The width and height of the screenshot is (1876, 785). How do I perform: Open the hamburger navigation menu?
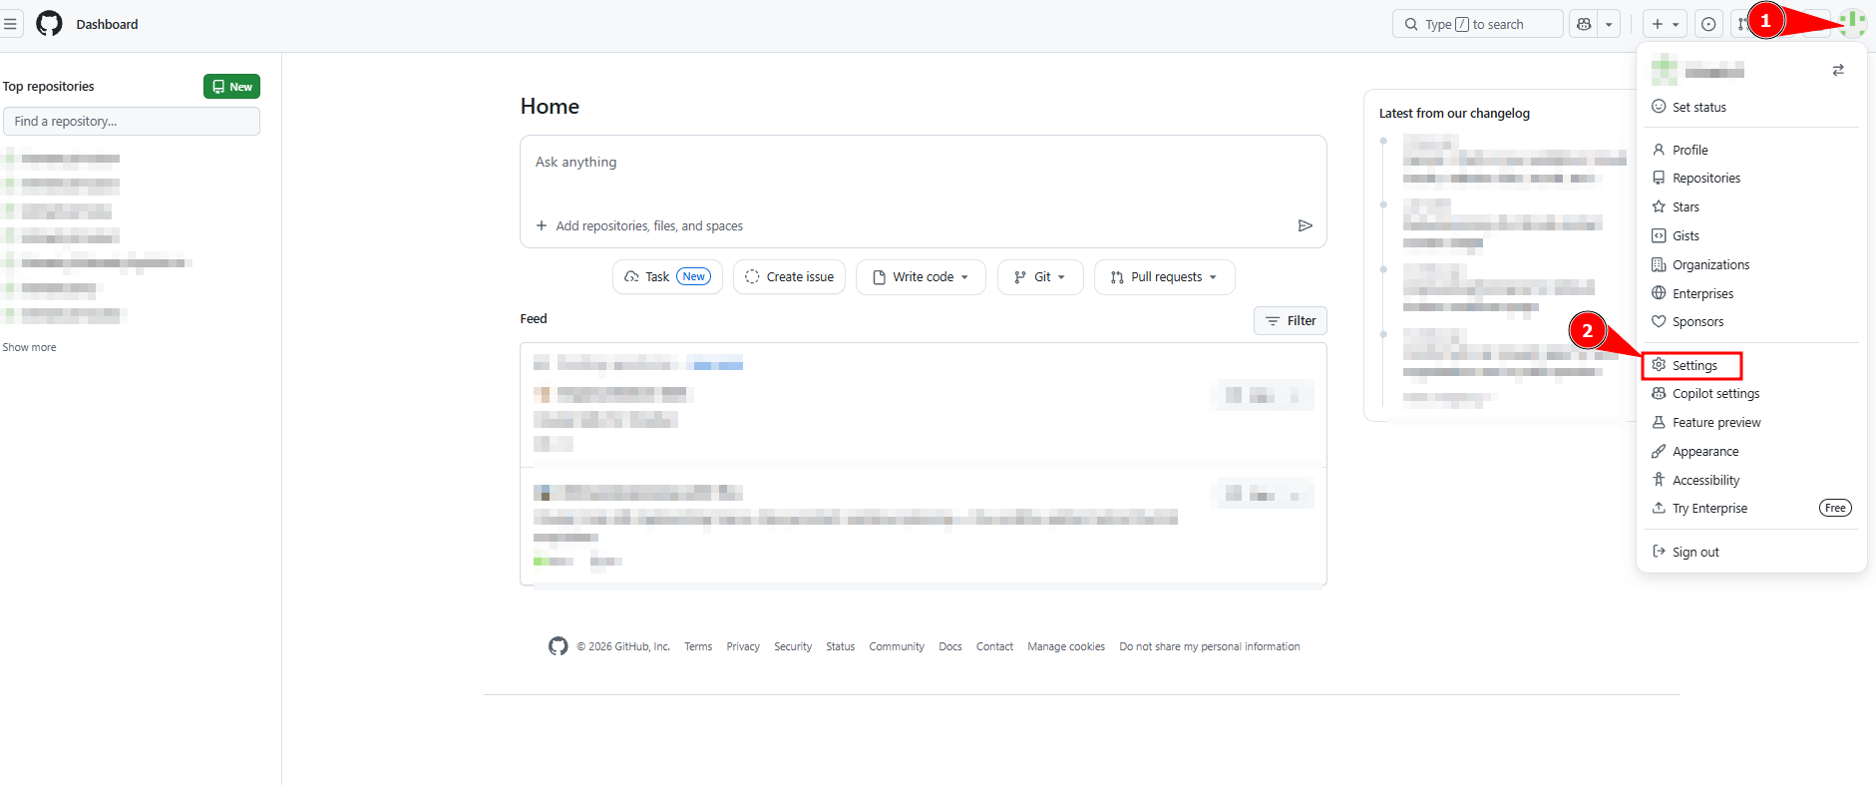11,24
